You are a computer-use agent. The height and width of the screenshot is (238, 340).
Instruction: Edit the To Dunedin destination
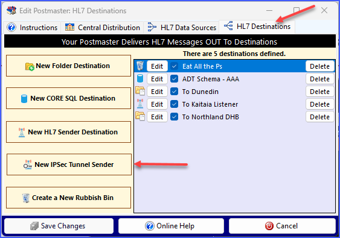point(157,92)
